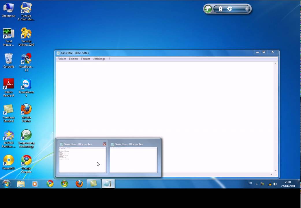Viewport: 301px width, 208px height.
Task: Select the Camtasia Studio 6 desktop icon
Action: tap(8, 113)
